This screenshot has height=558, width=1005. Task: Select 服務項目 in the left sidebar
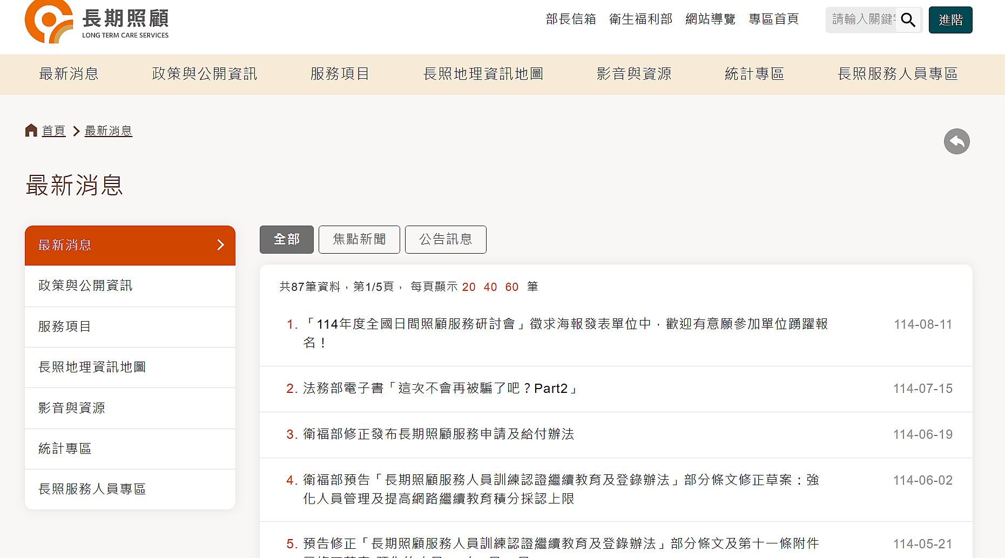click(65, 326)
